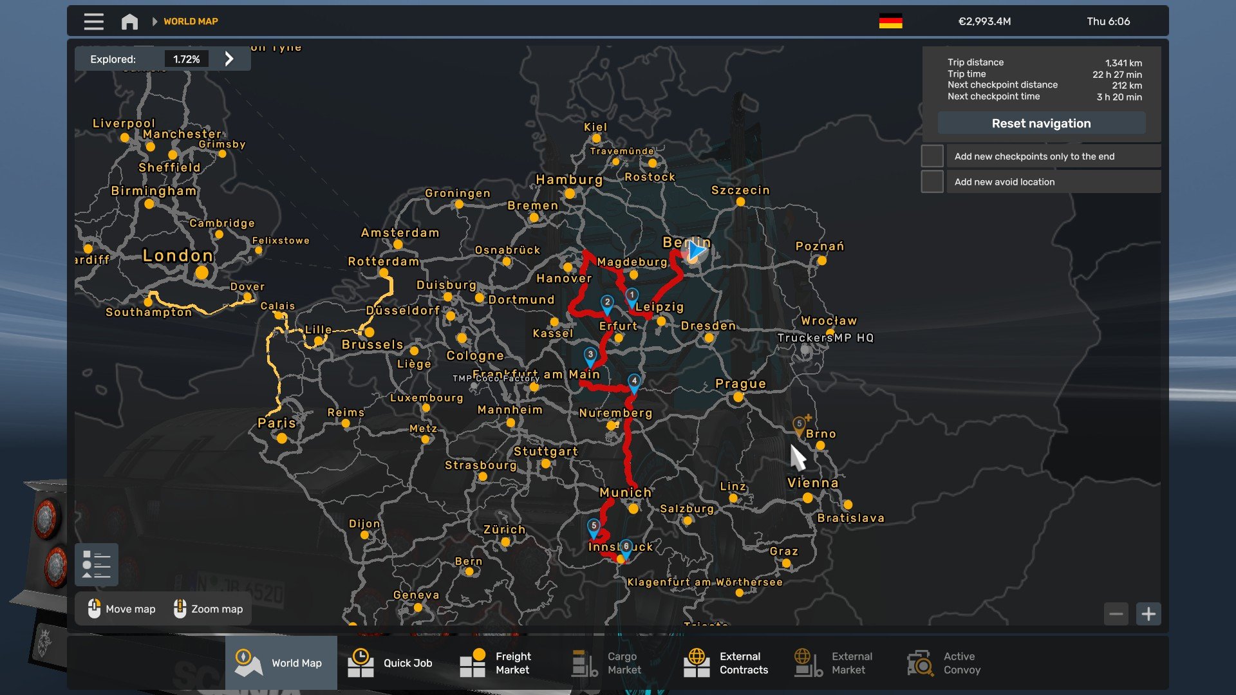Select the Munich city dot
1236x695 pixels.
633,509
